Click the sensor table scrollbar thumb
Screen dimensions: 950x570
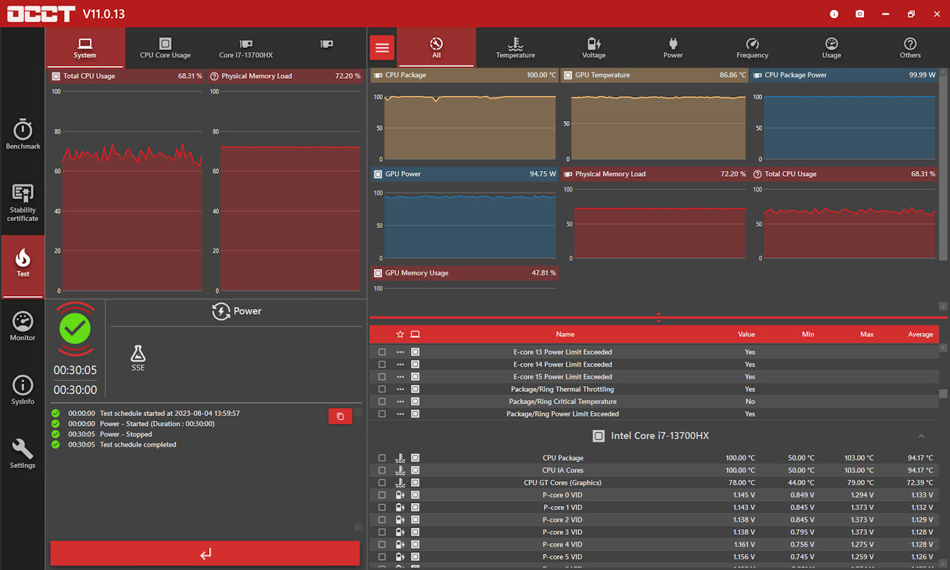click(x=943, y=394)
